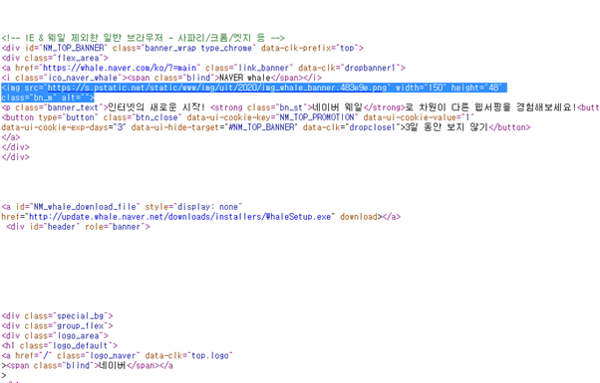
Task: Click the "NAVER whale" span text
Action: pyautogui.click(x=245, y=78)
